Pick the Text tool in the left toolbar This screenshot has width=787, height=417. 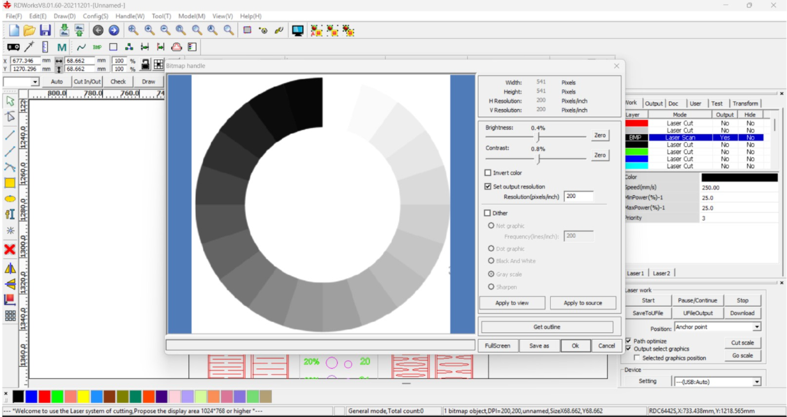pos(10,212)
